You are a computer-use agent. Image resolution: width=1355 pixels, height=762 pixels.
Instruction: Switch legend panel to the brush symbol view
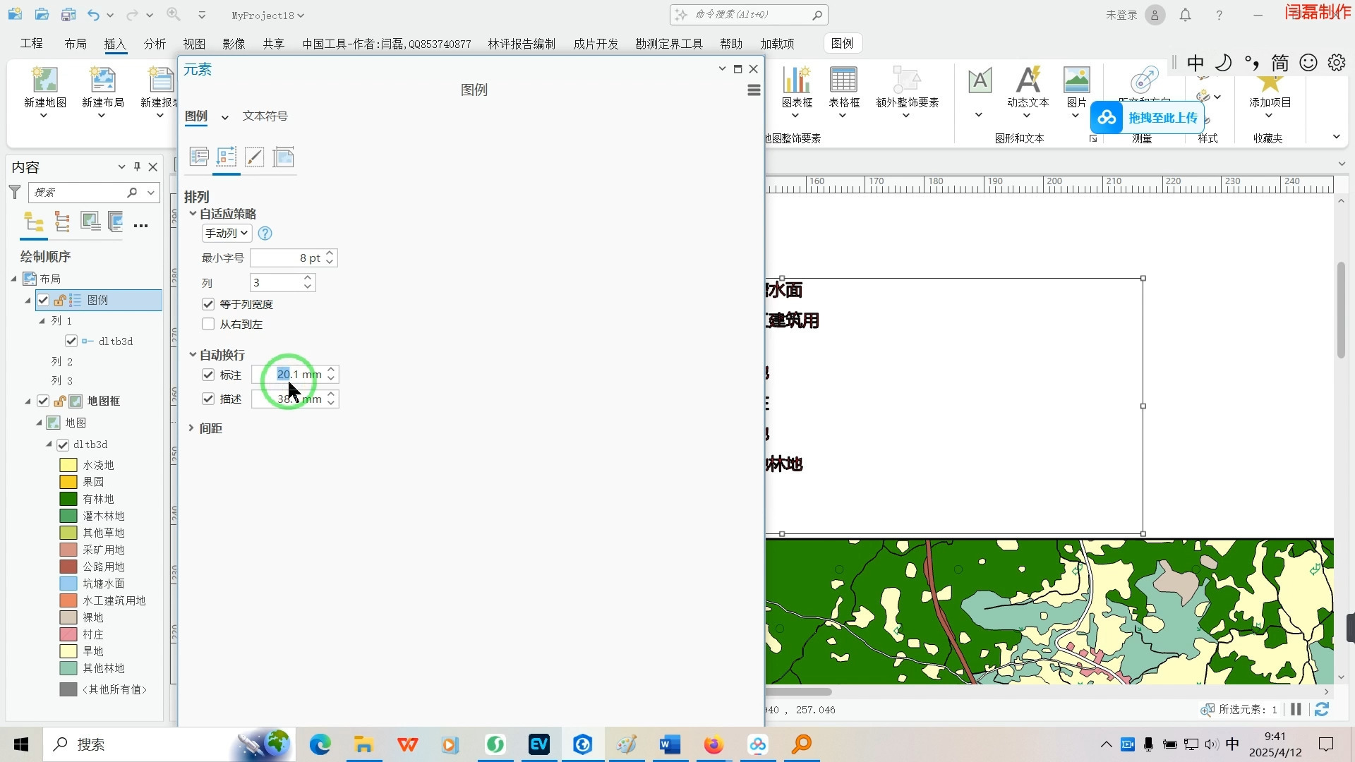(x=255, y=157)
